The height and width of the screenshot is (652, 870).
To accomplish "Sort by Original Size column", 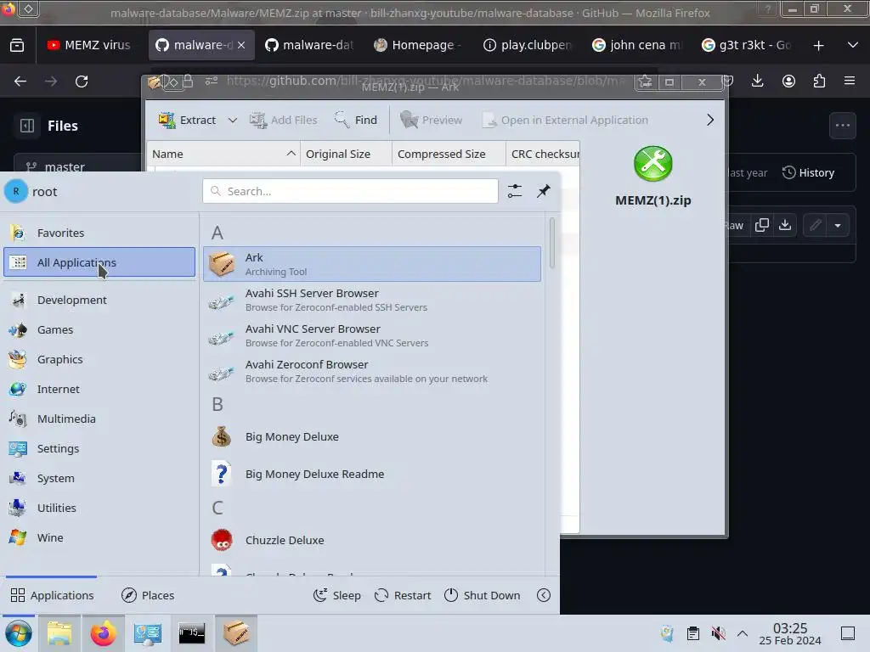I will coord(346,155).
